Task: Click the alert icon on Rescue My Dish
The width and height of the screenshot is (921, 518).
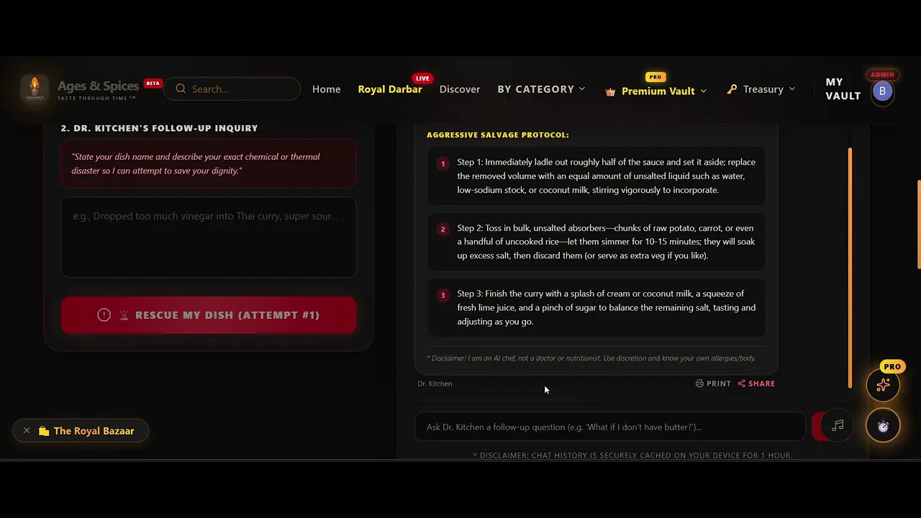Action: coord(104,315)
